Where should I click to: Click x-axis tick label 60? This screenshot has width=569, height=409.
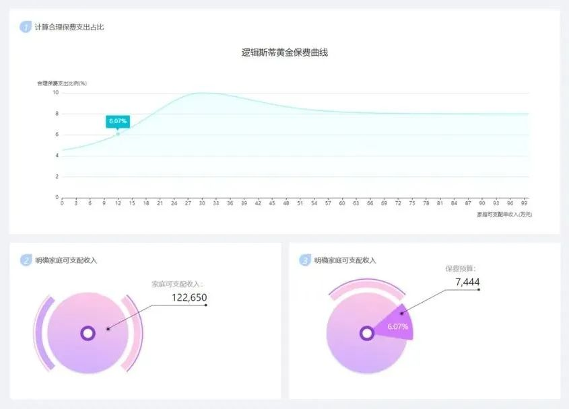pyautogui.click(x=342, y=203)
